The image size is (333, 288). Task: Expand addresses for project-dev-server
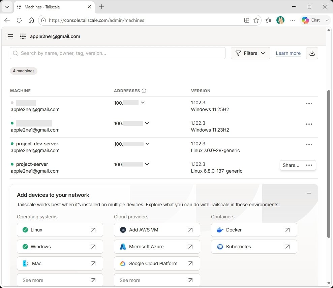(147, 144)
